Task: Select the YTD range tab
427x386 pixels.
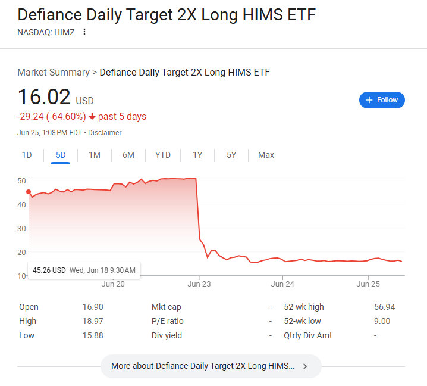Action: pos(163,155)
